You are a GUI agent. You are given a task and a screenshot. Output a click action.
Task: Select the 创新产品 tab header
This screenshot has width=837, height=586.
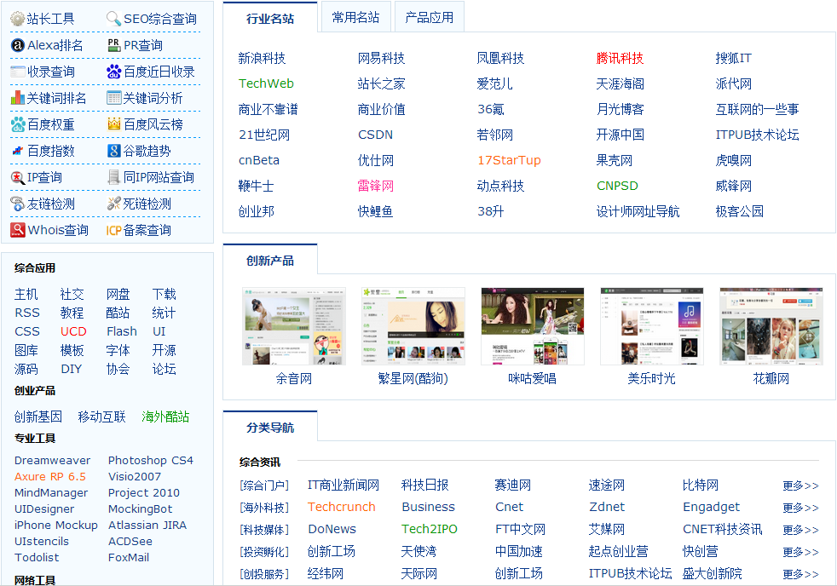pyautogui.click(x=270, y=261)
